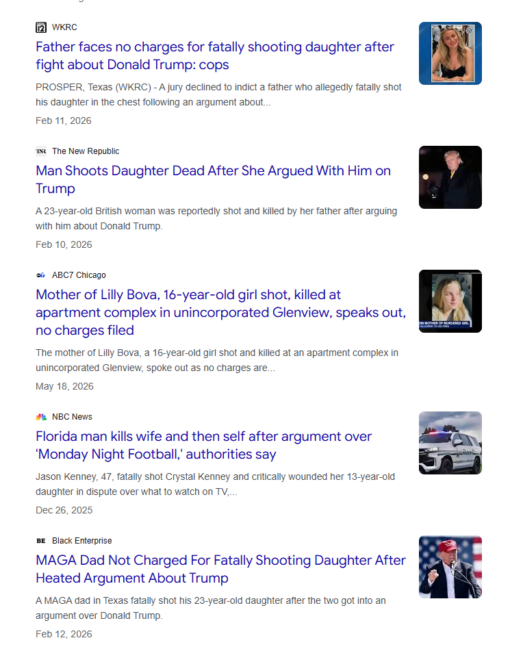523x649 pixels.
Task: Open the Black Enterprise rally thumbnail
Action: coord(450,567)
